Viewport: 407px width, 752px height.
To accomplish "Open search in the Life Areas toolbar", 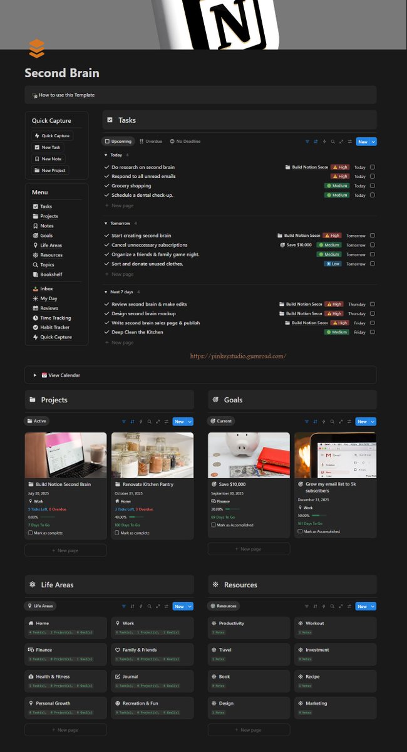I will click(150, 607).
